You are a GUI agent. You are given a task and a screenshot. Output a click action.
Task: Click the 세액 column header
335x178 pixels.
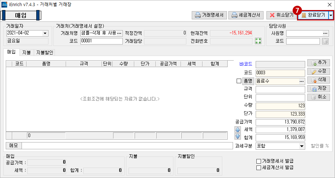click(x=192, y=64)
